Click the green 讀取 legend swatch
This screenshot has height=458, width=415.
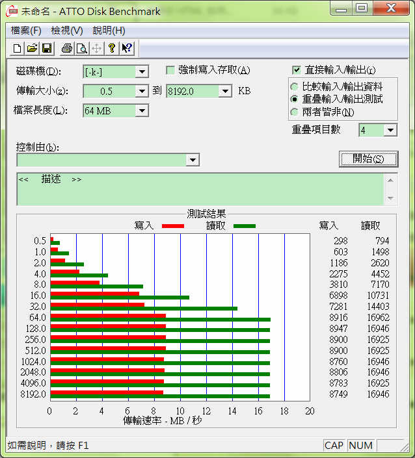[245, 226]
